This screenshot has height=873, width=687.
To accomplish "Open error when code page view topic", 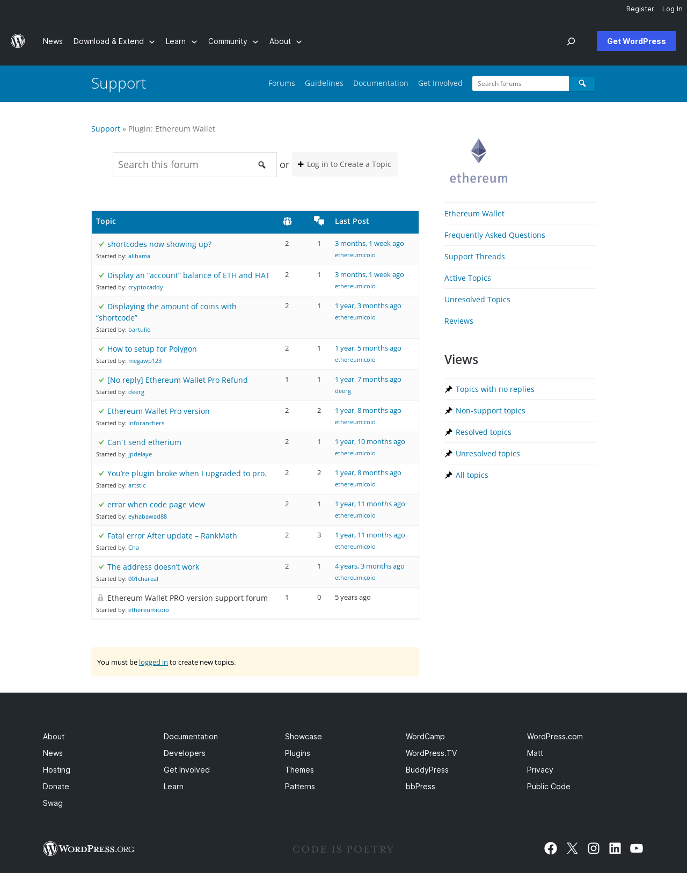I will tap(156, 505).
